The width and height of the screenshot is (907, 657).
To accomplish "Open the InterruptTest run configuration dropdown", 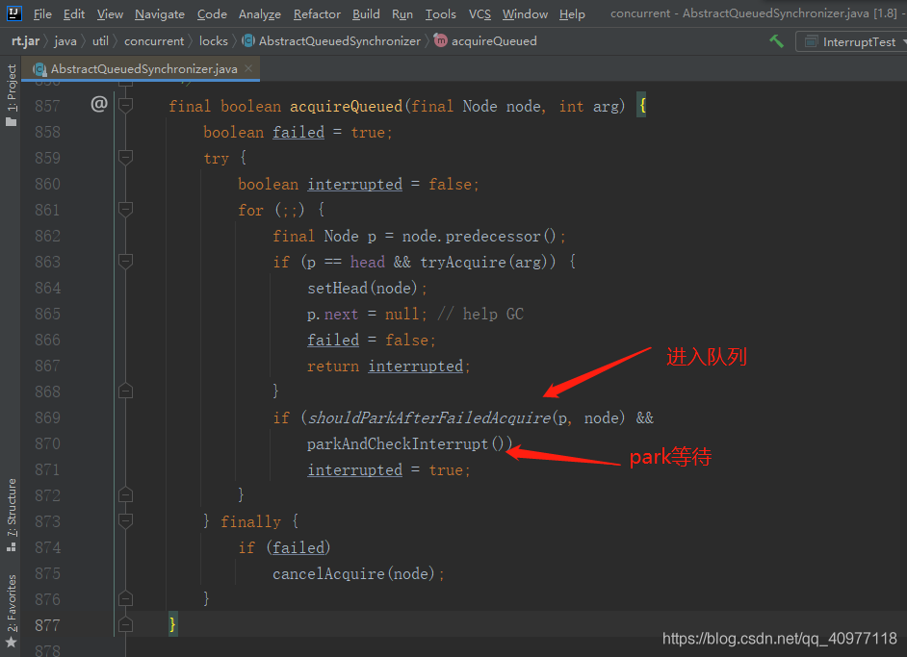I will (850, 41).
